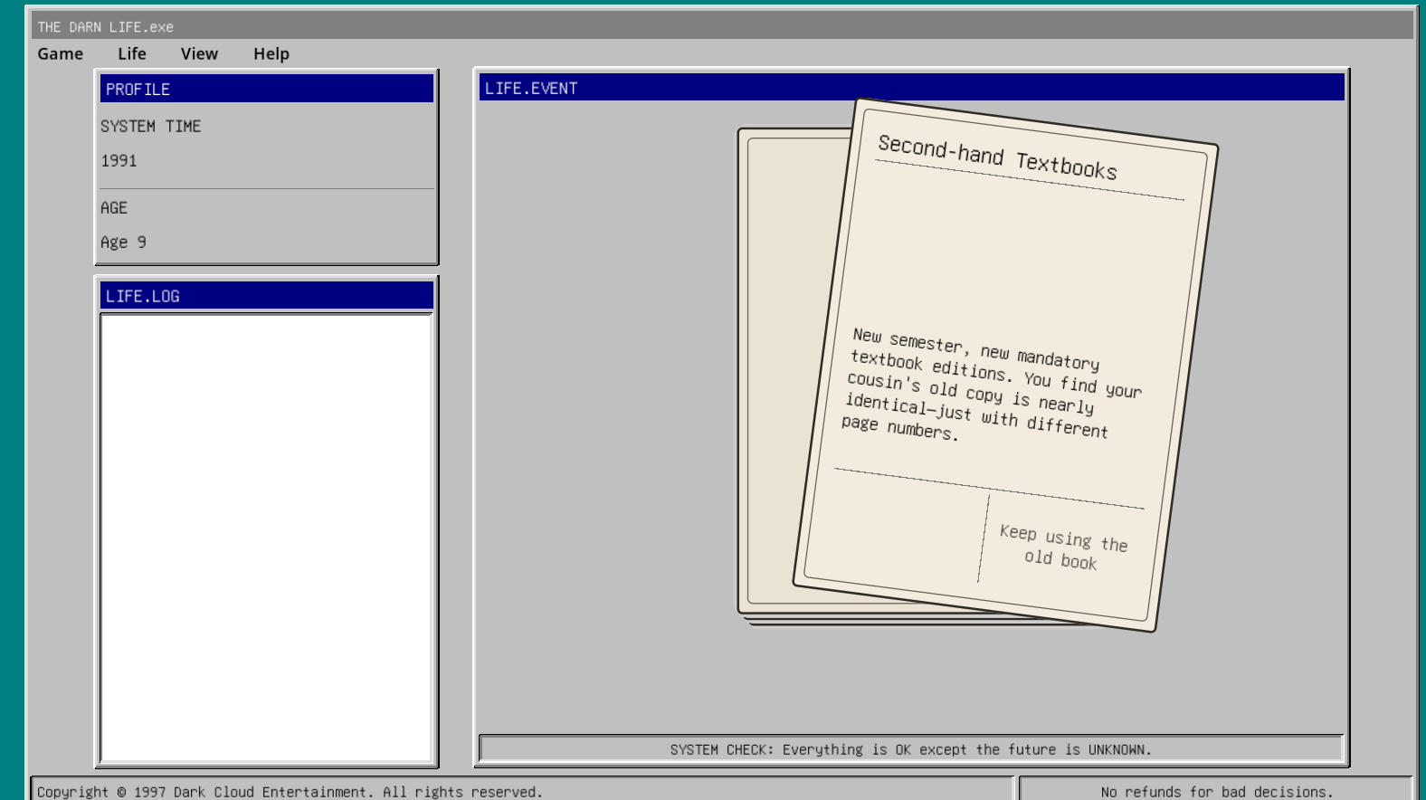The width and height of the screenshot is (1426, 800).
Task: Open the Life menu
Action: [132, 53]
